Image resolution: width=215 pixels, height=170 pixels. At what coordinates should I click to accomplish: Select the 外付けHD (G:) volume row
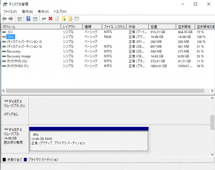pyautogui.click(x=108, y=61)
